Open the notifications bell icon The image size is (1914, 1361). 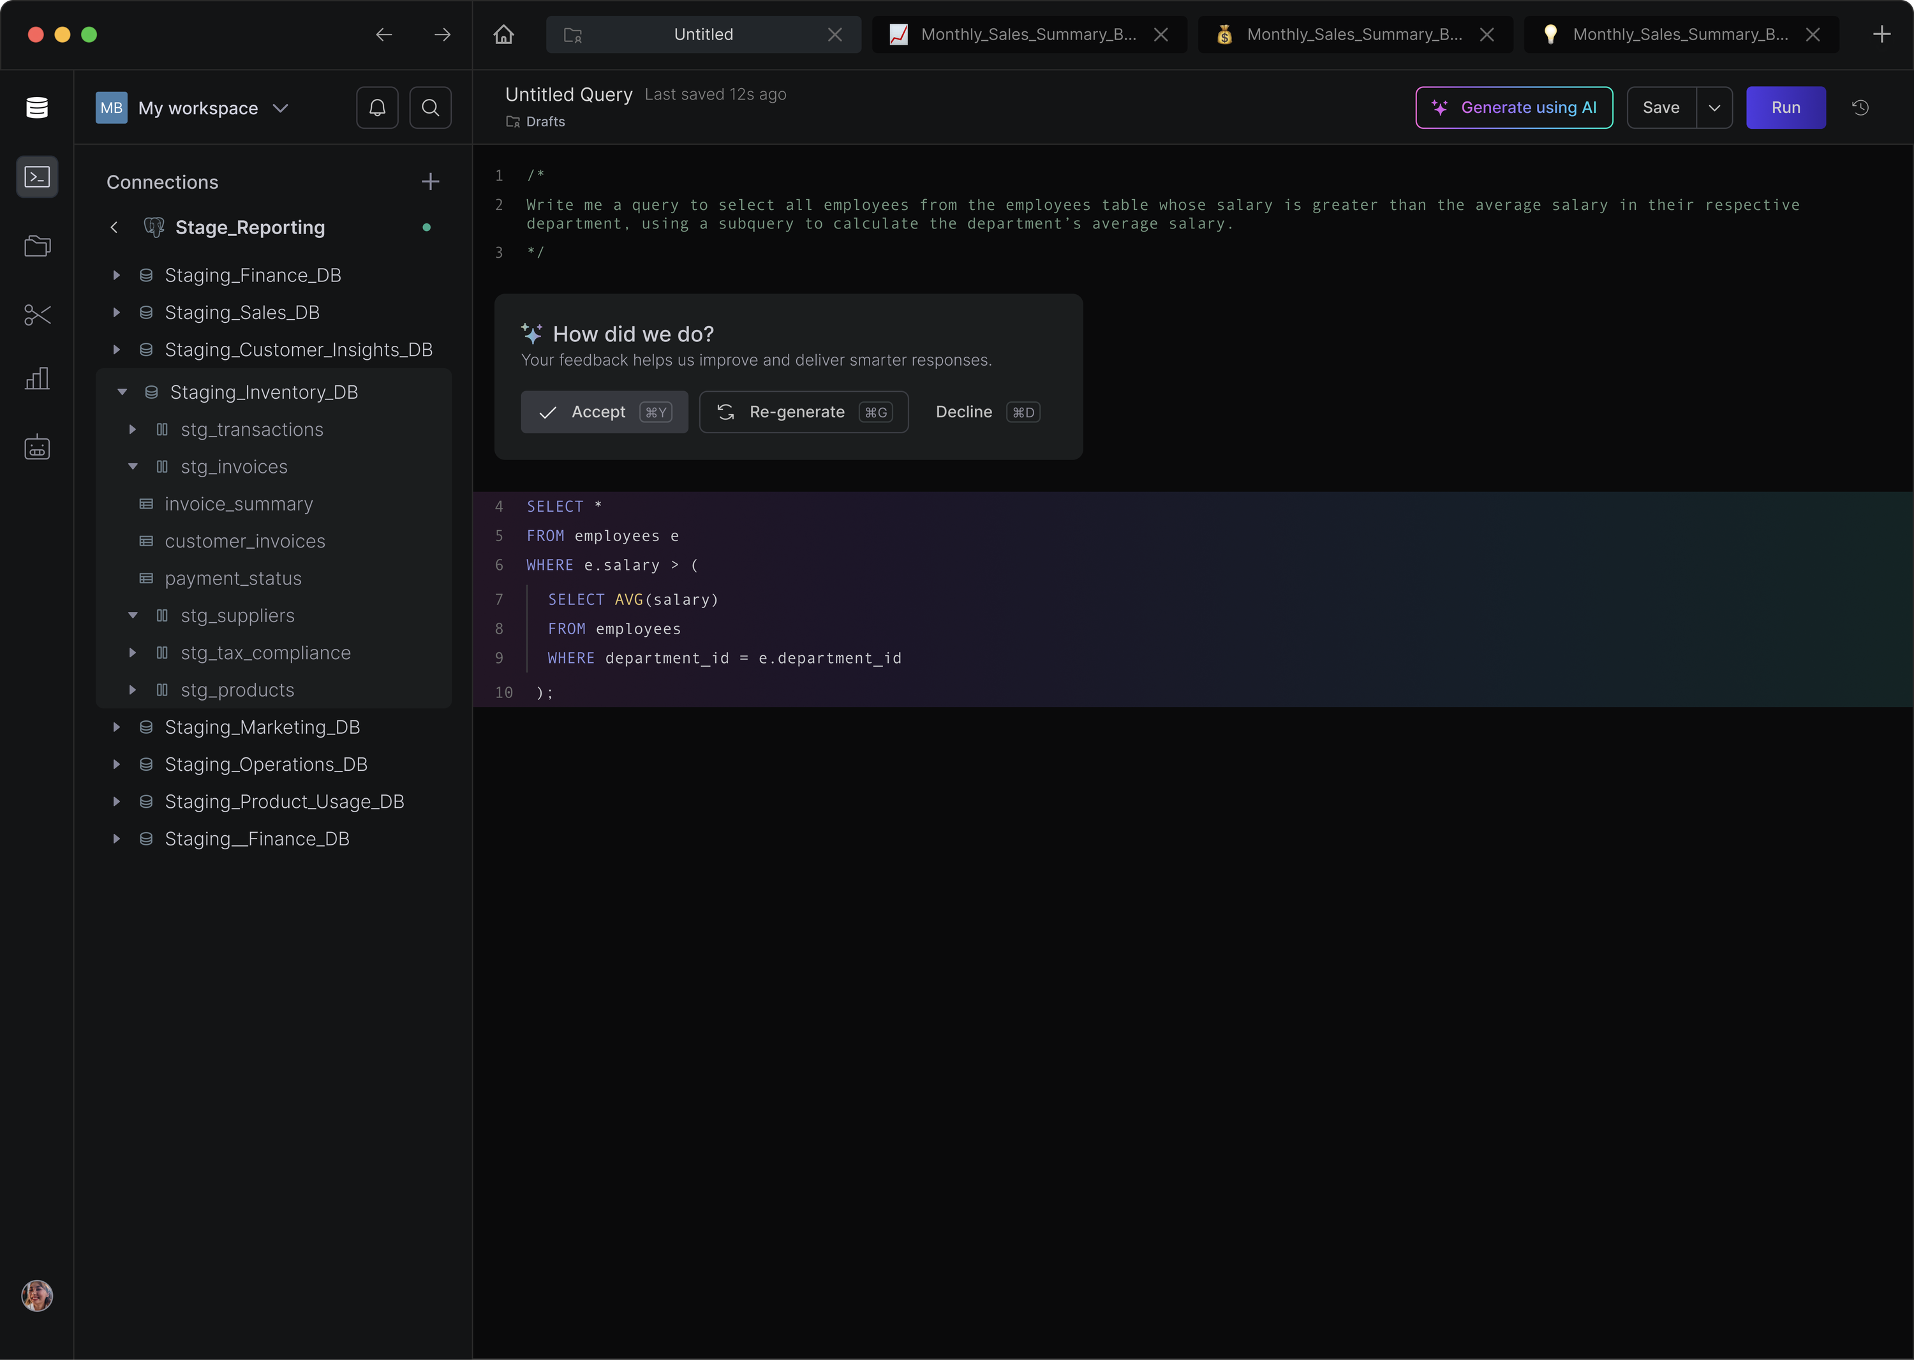377,107
